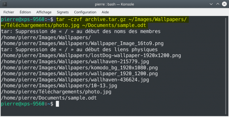Close the Konsole window
Viewport: 229px width, 117px height.
[224, 4]
